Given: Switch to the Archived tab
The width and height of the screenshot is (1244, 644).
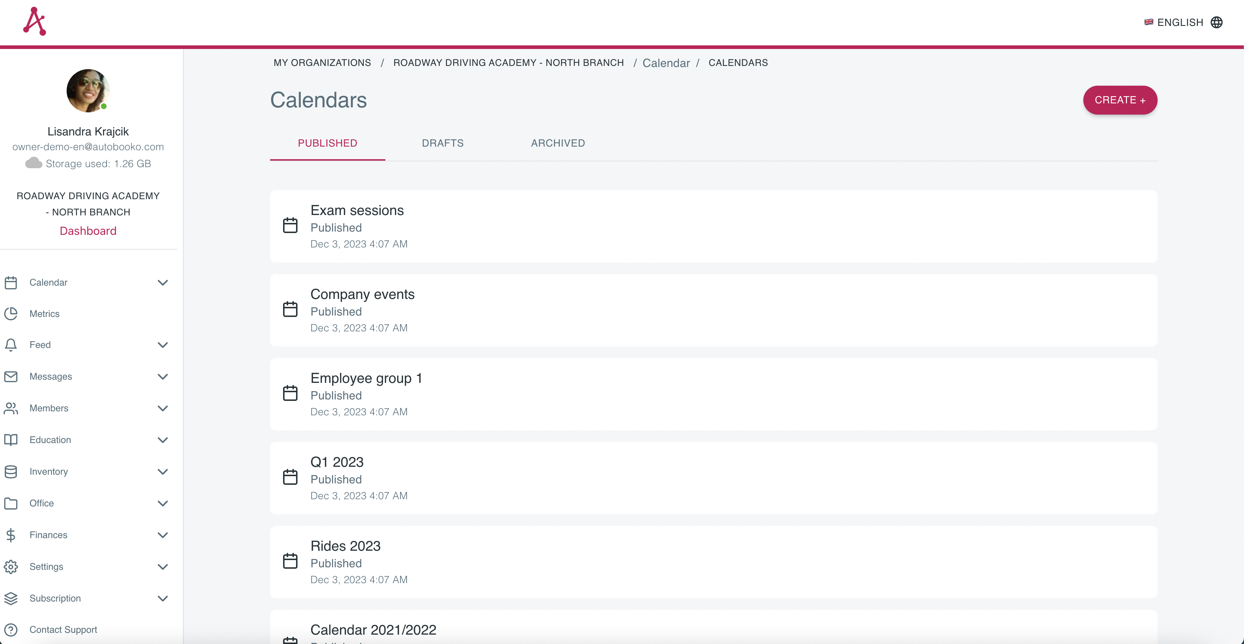Looking at the screenshot, I should pyautogui.click(x=558, y=143).
